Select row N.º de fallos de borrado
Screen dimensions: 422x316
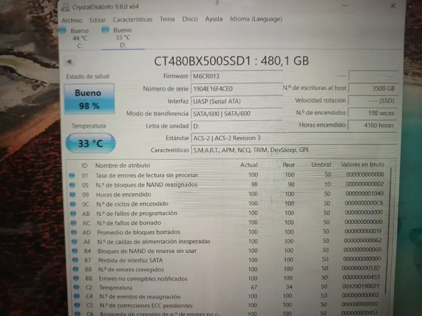click(x=228, y=222)
